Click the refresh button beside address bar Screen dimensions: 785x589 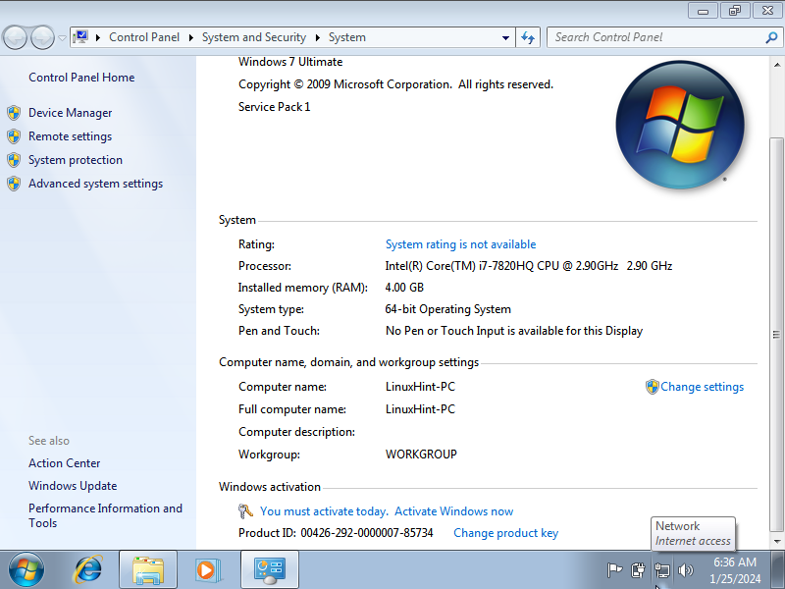point(528,37)
